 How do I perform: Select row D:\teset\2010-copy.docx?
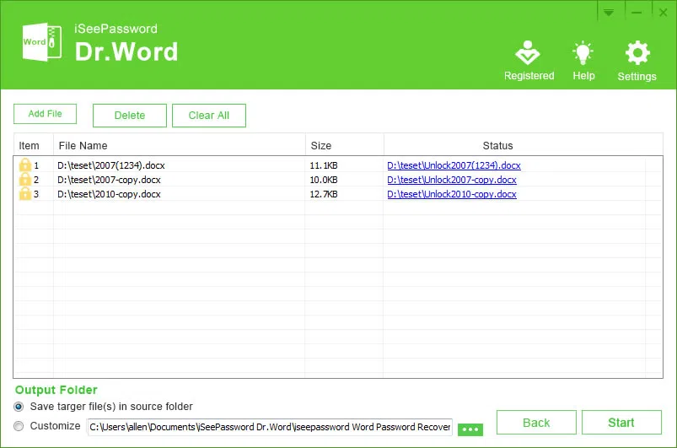pyautogui.click(x=338, y=194)
